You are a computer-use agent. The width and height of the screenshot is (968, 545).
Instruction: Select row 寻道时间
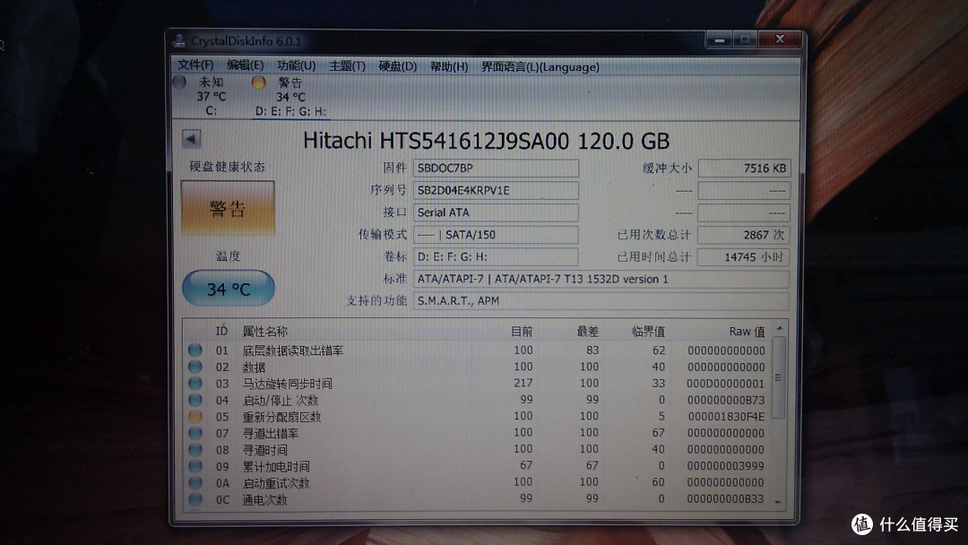pos(477,449)
